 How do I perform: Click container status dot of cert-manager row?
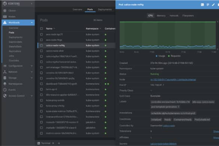(x=106, y=67)
